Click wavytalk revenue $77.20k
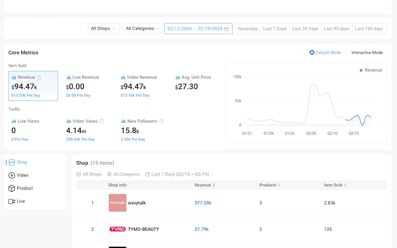The height and width of the screenshot is (248, 397). (203, 203)
